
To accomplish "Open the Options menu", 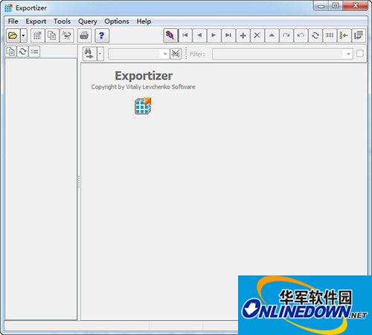I will 117,22.
